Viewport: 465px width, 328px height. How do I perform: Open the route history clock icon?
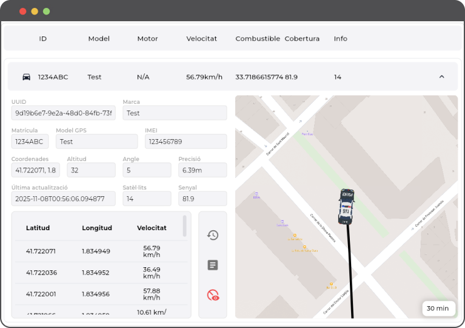213,235
